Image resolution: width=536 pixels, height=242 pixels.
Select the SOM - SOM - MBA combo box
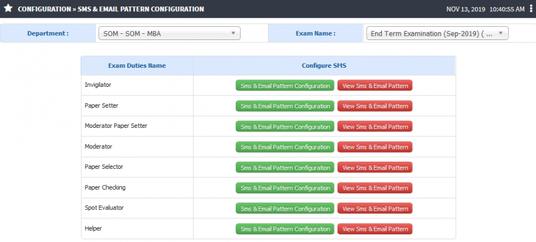click(169, 33)
